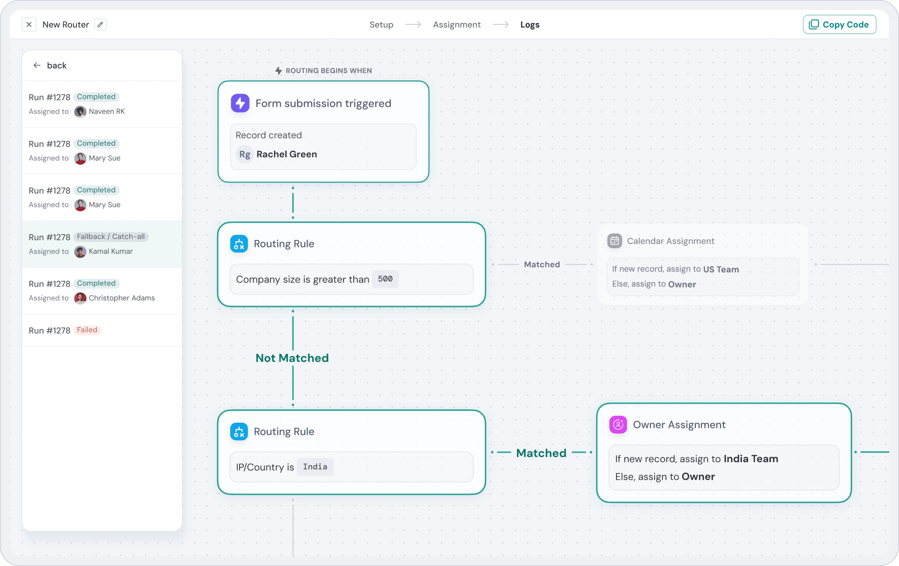Click the pencil icon beside New Router

(100, 25)
